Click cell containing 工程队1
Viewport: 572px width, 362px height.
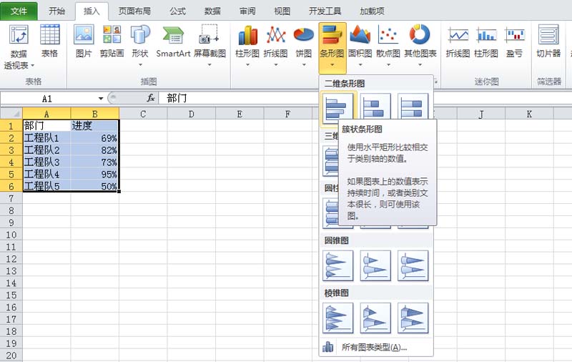click(x=46, y=138)
